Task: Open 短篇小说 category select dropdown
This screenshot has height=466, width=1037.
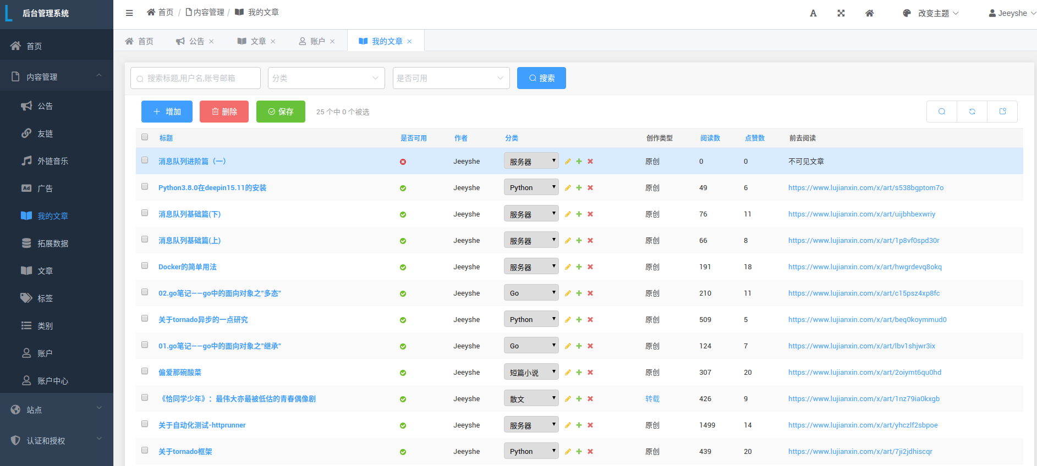Action: tap(531, 372)
